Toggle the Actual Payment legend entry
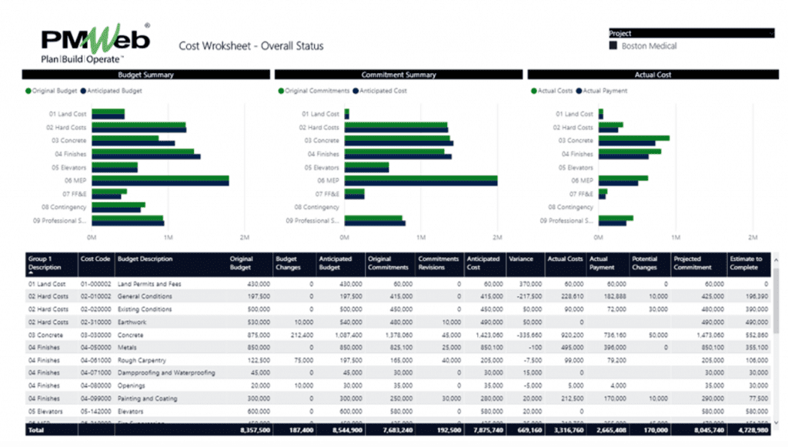Viewport: 788px width, 447px height. (x=605, y=91)
